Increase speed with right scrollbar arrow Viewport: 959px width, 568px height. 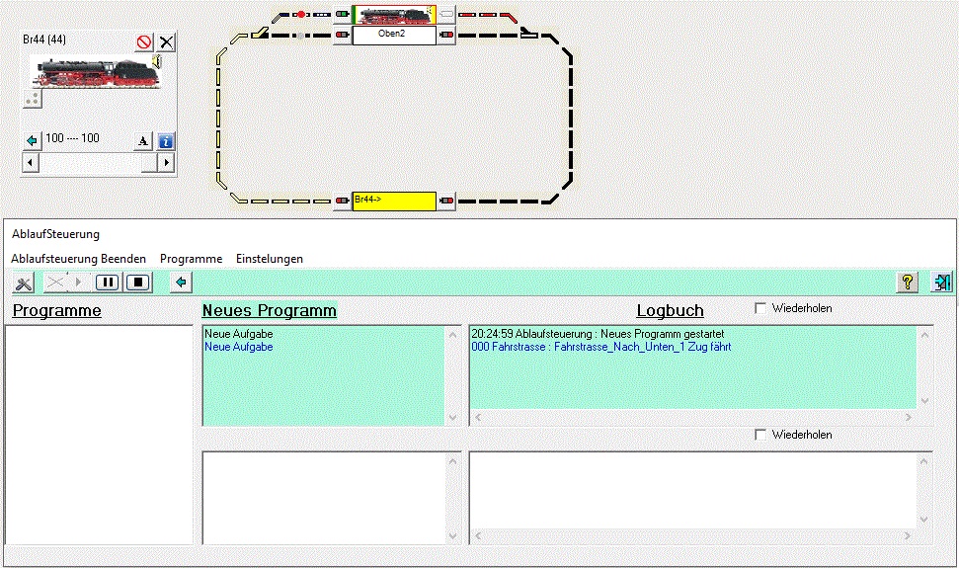pos(166,163)
